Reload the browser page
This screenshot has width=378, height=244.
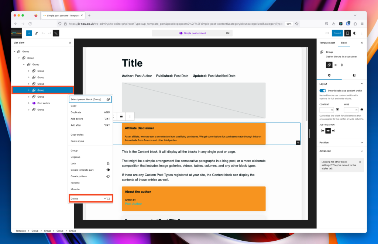[30, 24]
